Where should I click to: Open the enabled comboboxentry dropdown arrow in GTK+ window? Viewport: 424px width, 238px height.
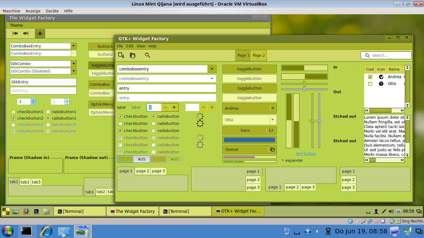(212, 69)
